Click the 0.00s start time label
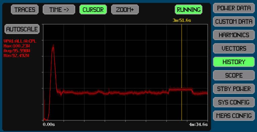257x132 pixels. click(49, 124)
